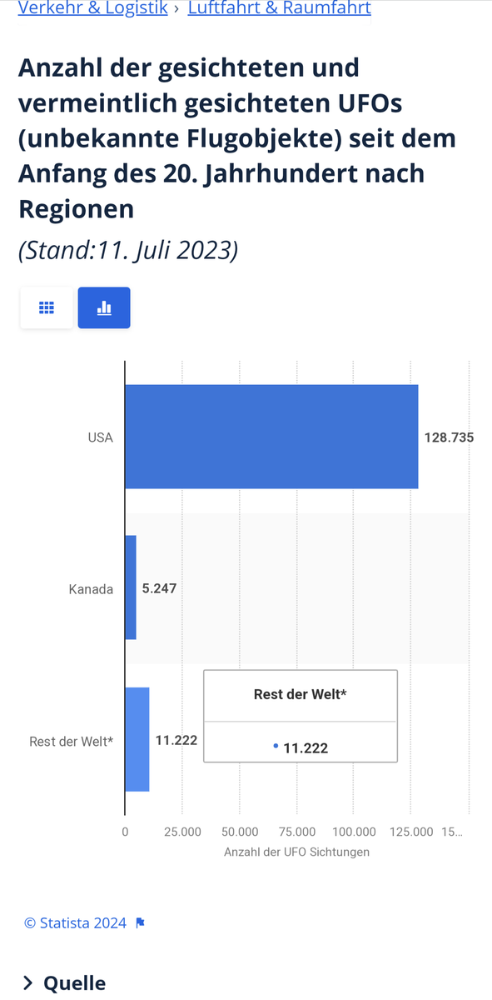Select the Kanada bar
Screen dimensions: 492x1000
tap(131, 587)
